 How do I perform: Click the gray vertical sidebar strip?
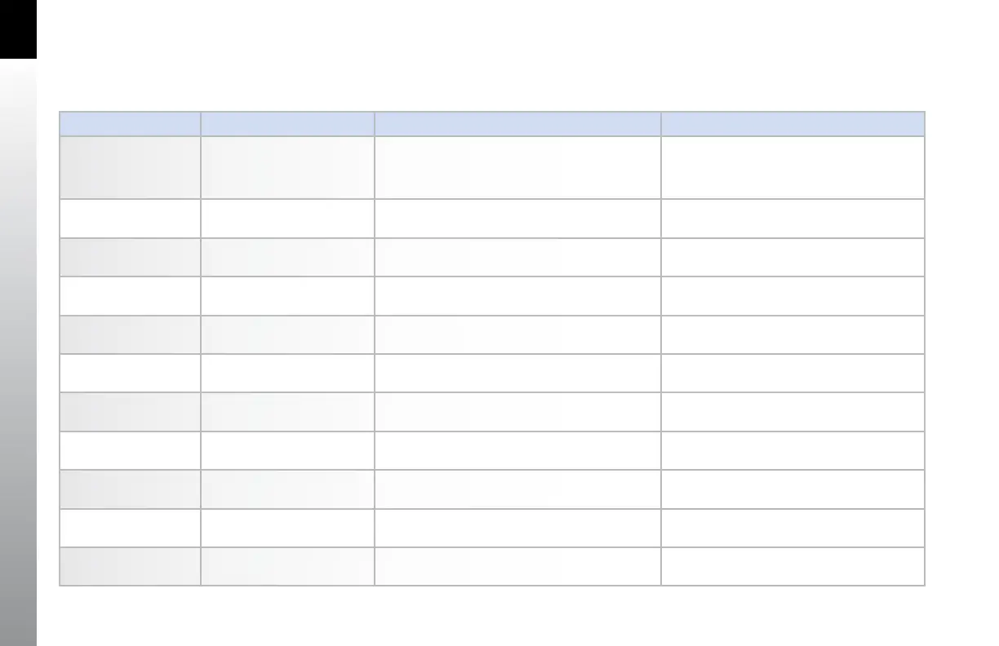tap(18, 351)
